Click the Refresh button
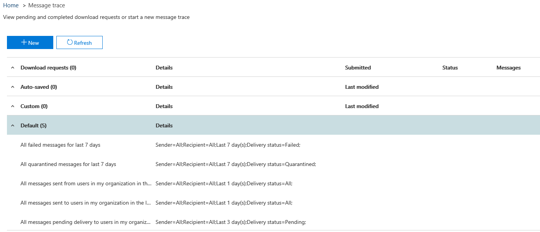540x232 pixels. (x=80, y=42)
